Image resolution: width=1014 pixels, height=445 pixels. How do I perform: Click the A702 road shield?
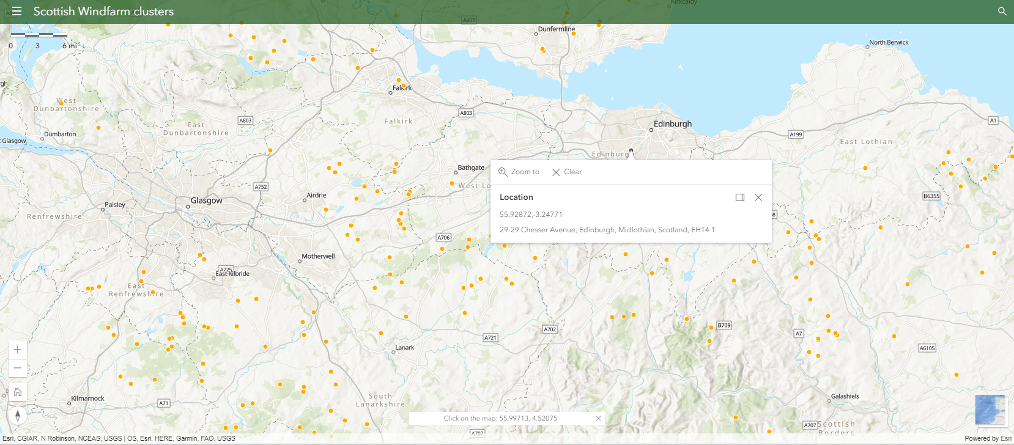pyautogui.click(x=550, y=329)
